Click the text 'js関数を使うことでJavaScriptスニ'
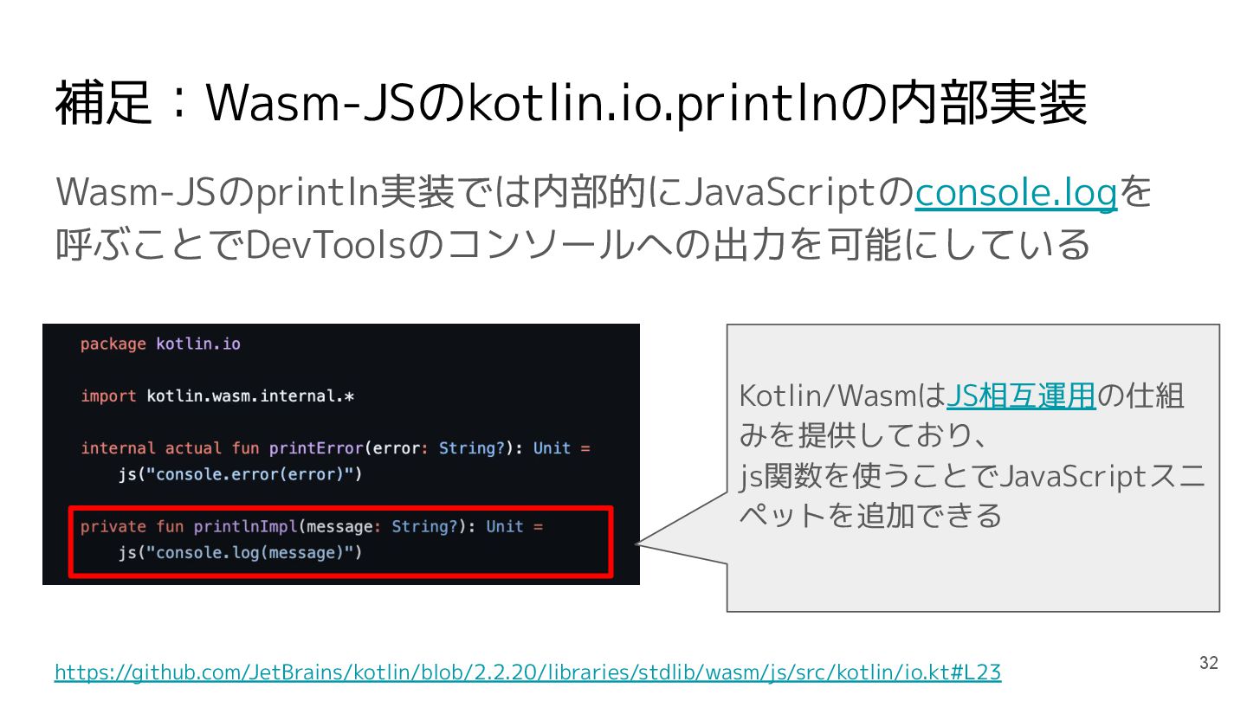 coord(971,476)
